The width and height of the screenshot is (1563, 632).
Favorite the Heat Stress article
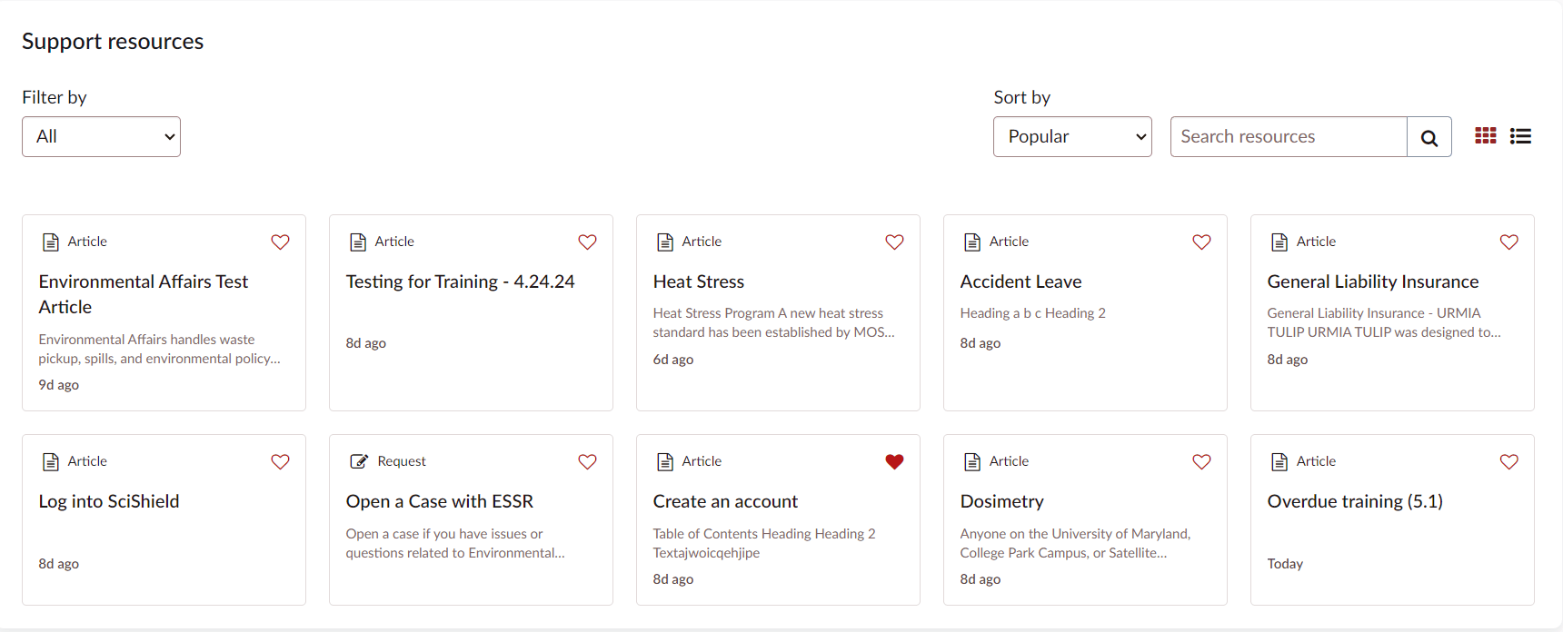point(894,242)
